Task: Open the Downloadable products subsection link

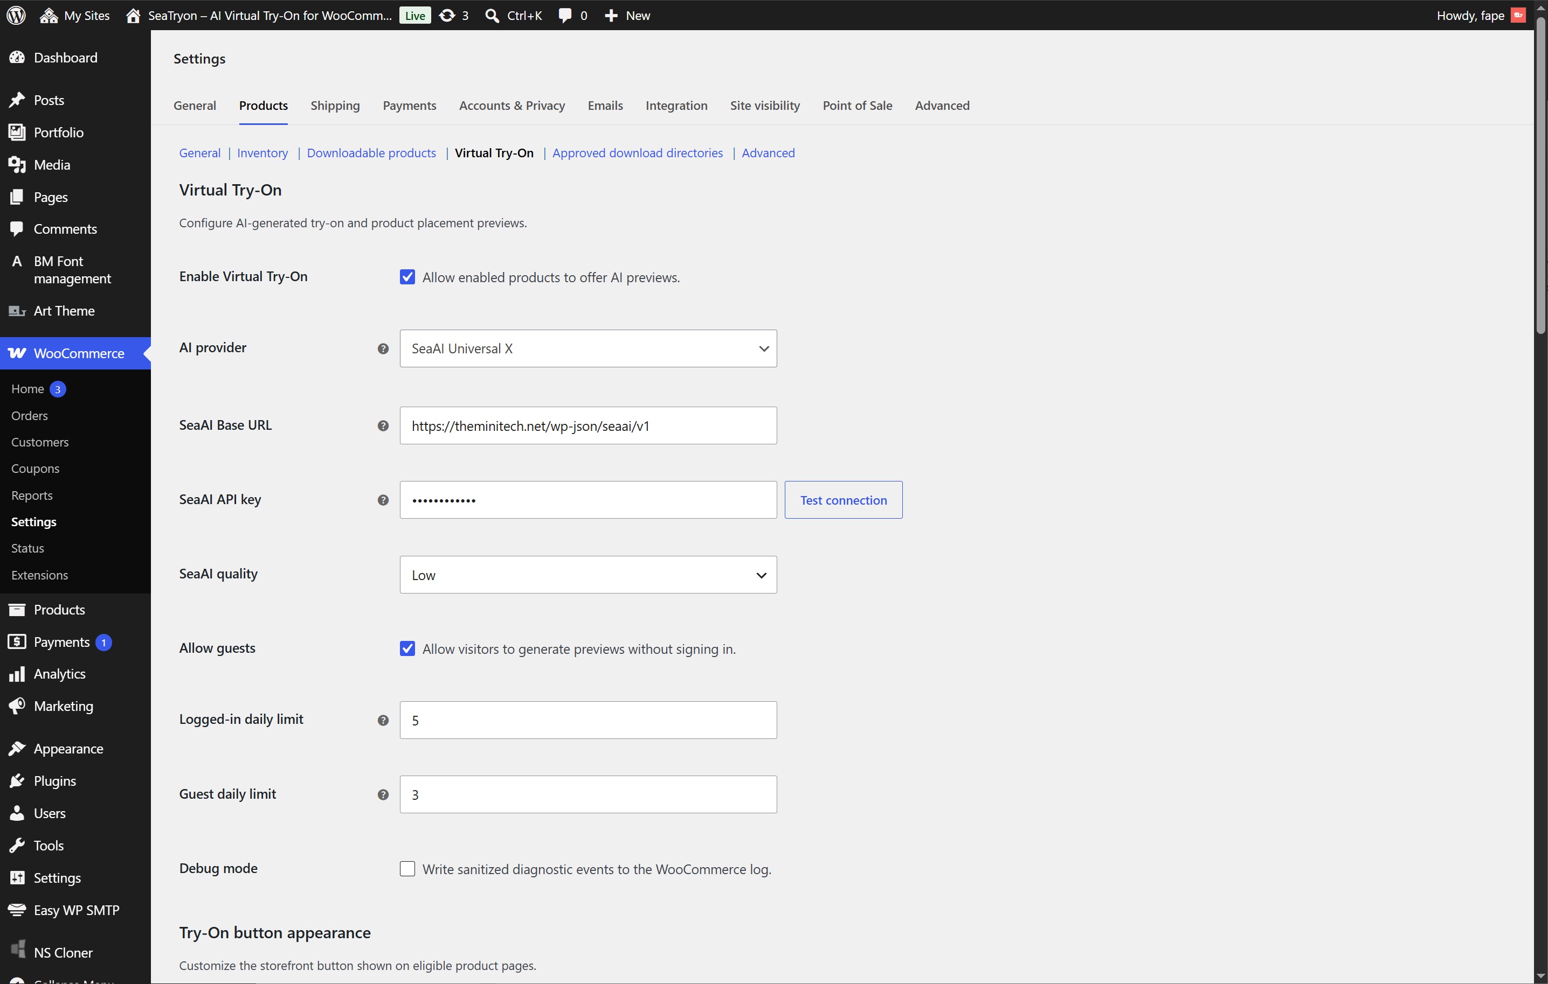Action: pos(371,153)
